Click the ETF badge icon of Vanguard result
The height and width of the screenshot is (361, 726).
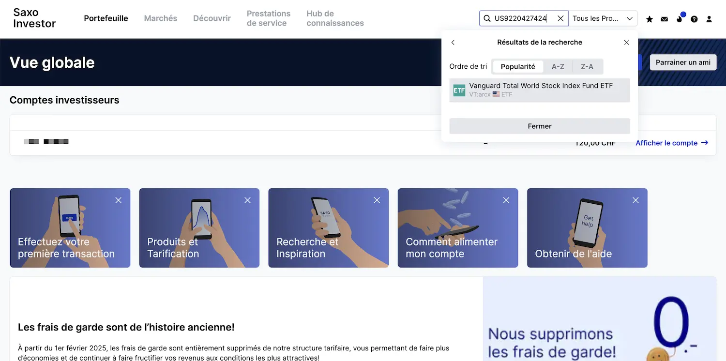coord(459,90)
